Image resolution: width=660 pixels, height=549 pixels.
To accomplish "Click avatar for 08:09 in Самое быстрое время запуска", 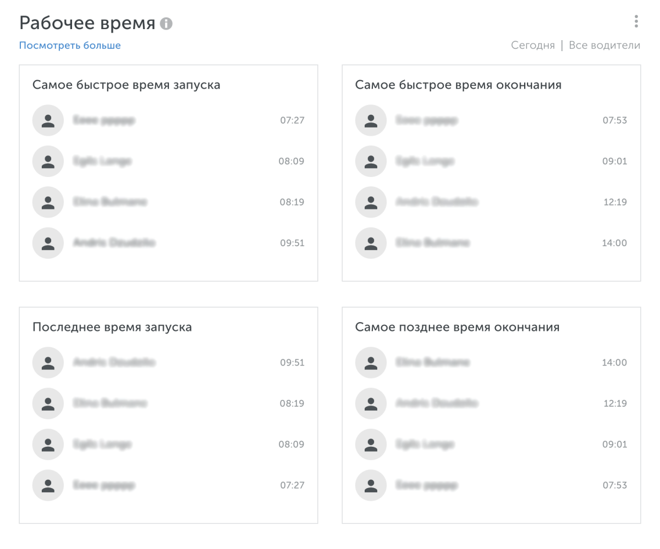I will 48,162.
